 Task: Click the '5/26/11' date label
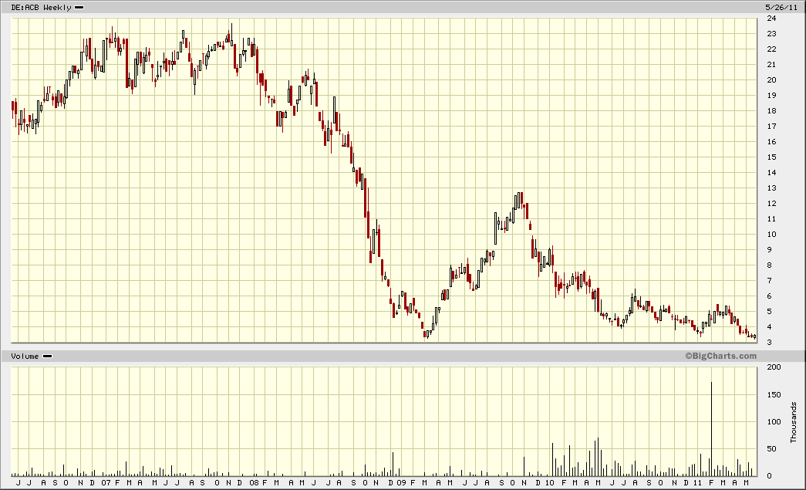pyautogui.click(x=781, y=7)
